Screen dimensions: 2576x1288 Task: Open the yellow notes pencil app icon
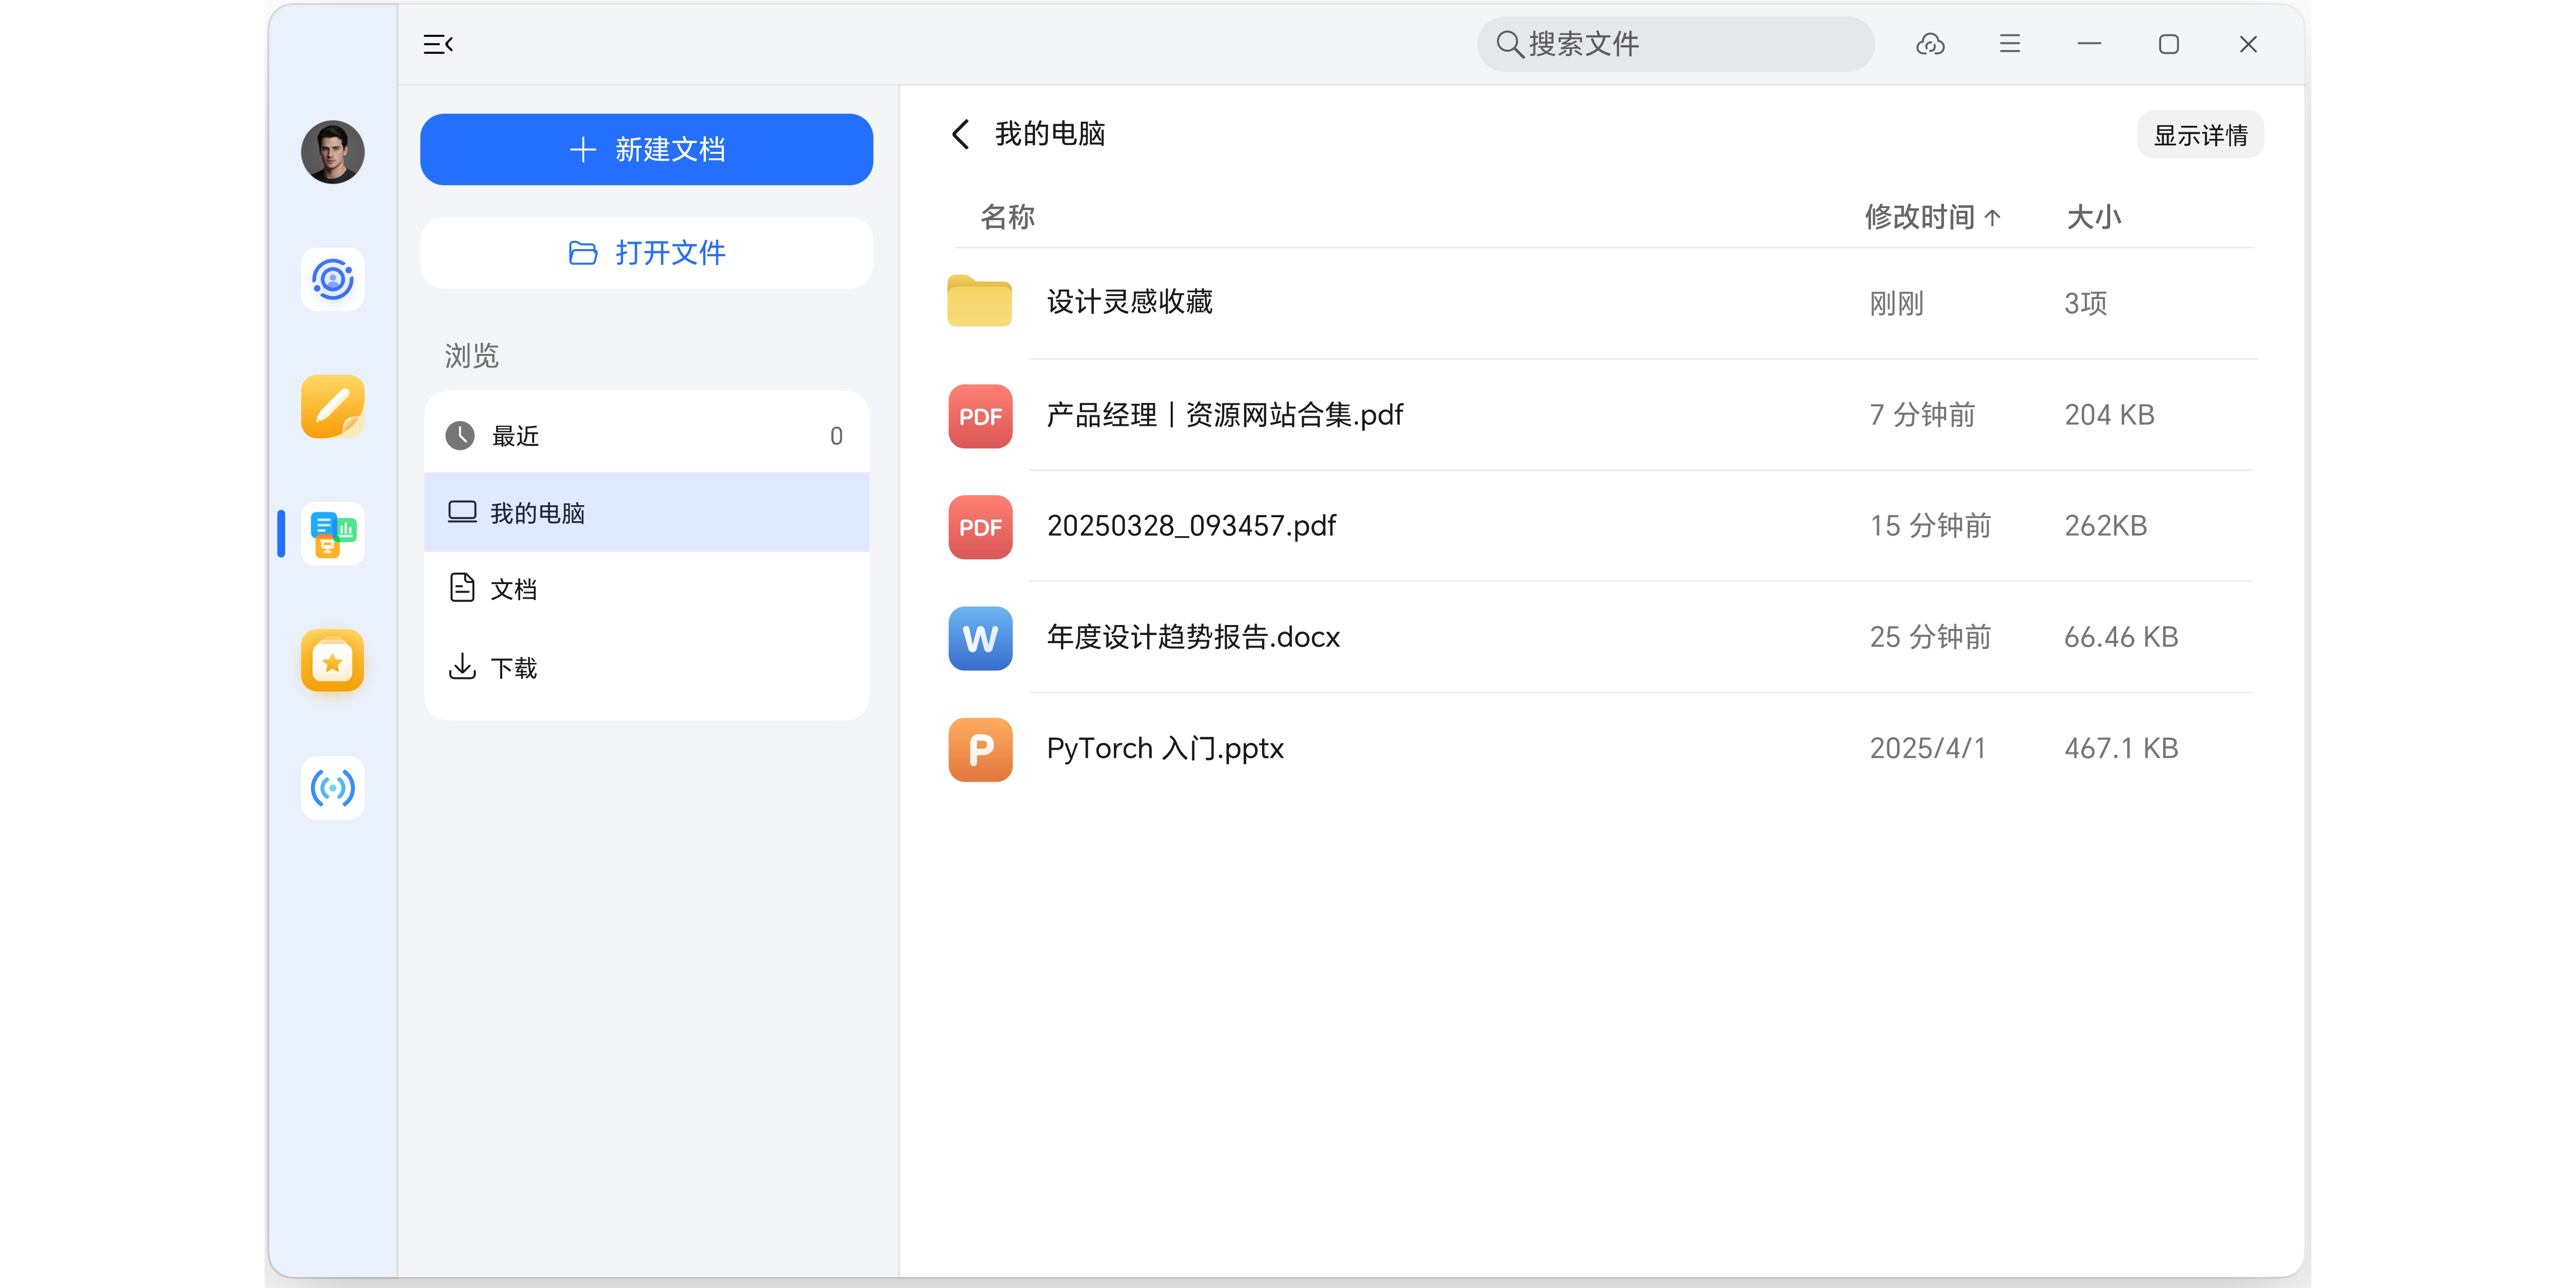(333, 406)
